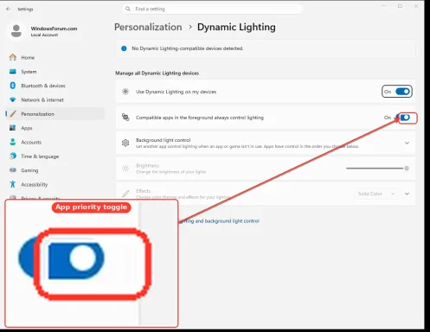Open Network & internet category

(55, 99)
